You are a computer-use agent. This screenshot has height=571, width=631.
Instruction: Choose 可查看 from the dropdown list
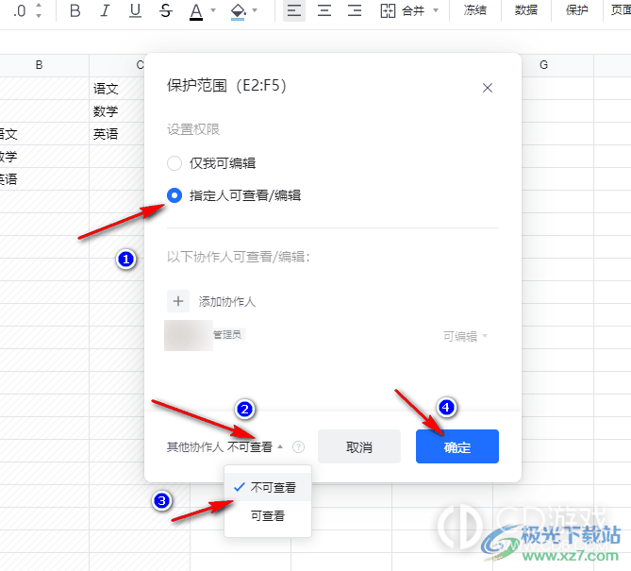coord(267,516)
